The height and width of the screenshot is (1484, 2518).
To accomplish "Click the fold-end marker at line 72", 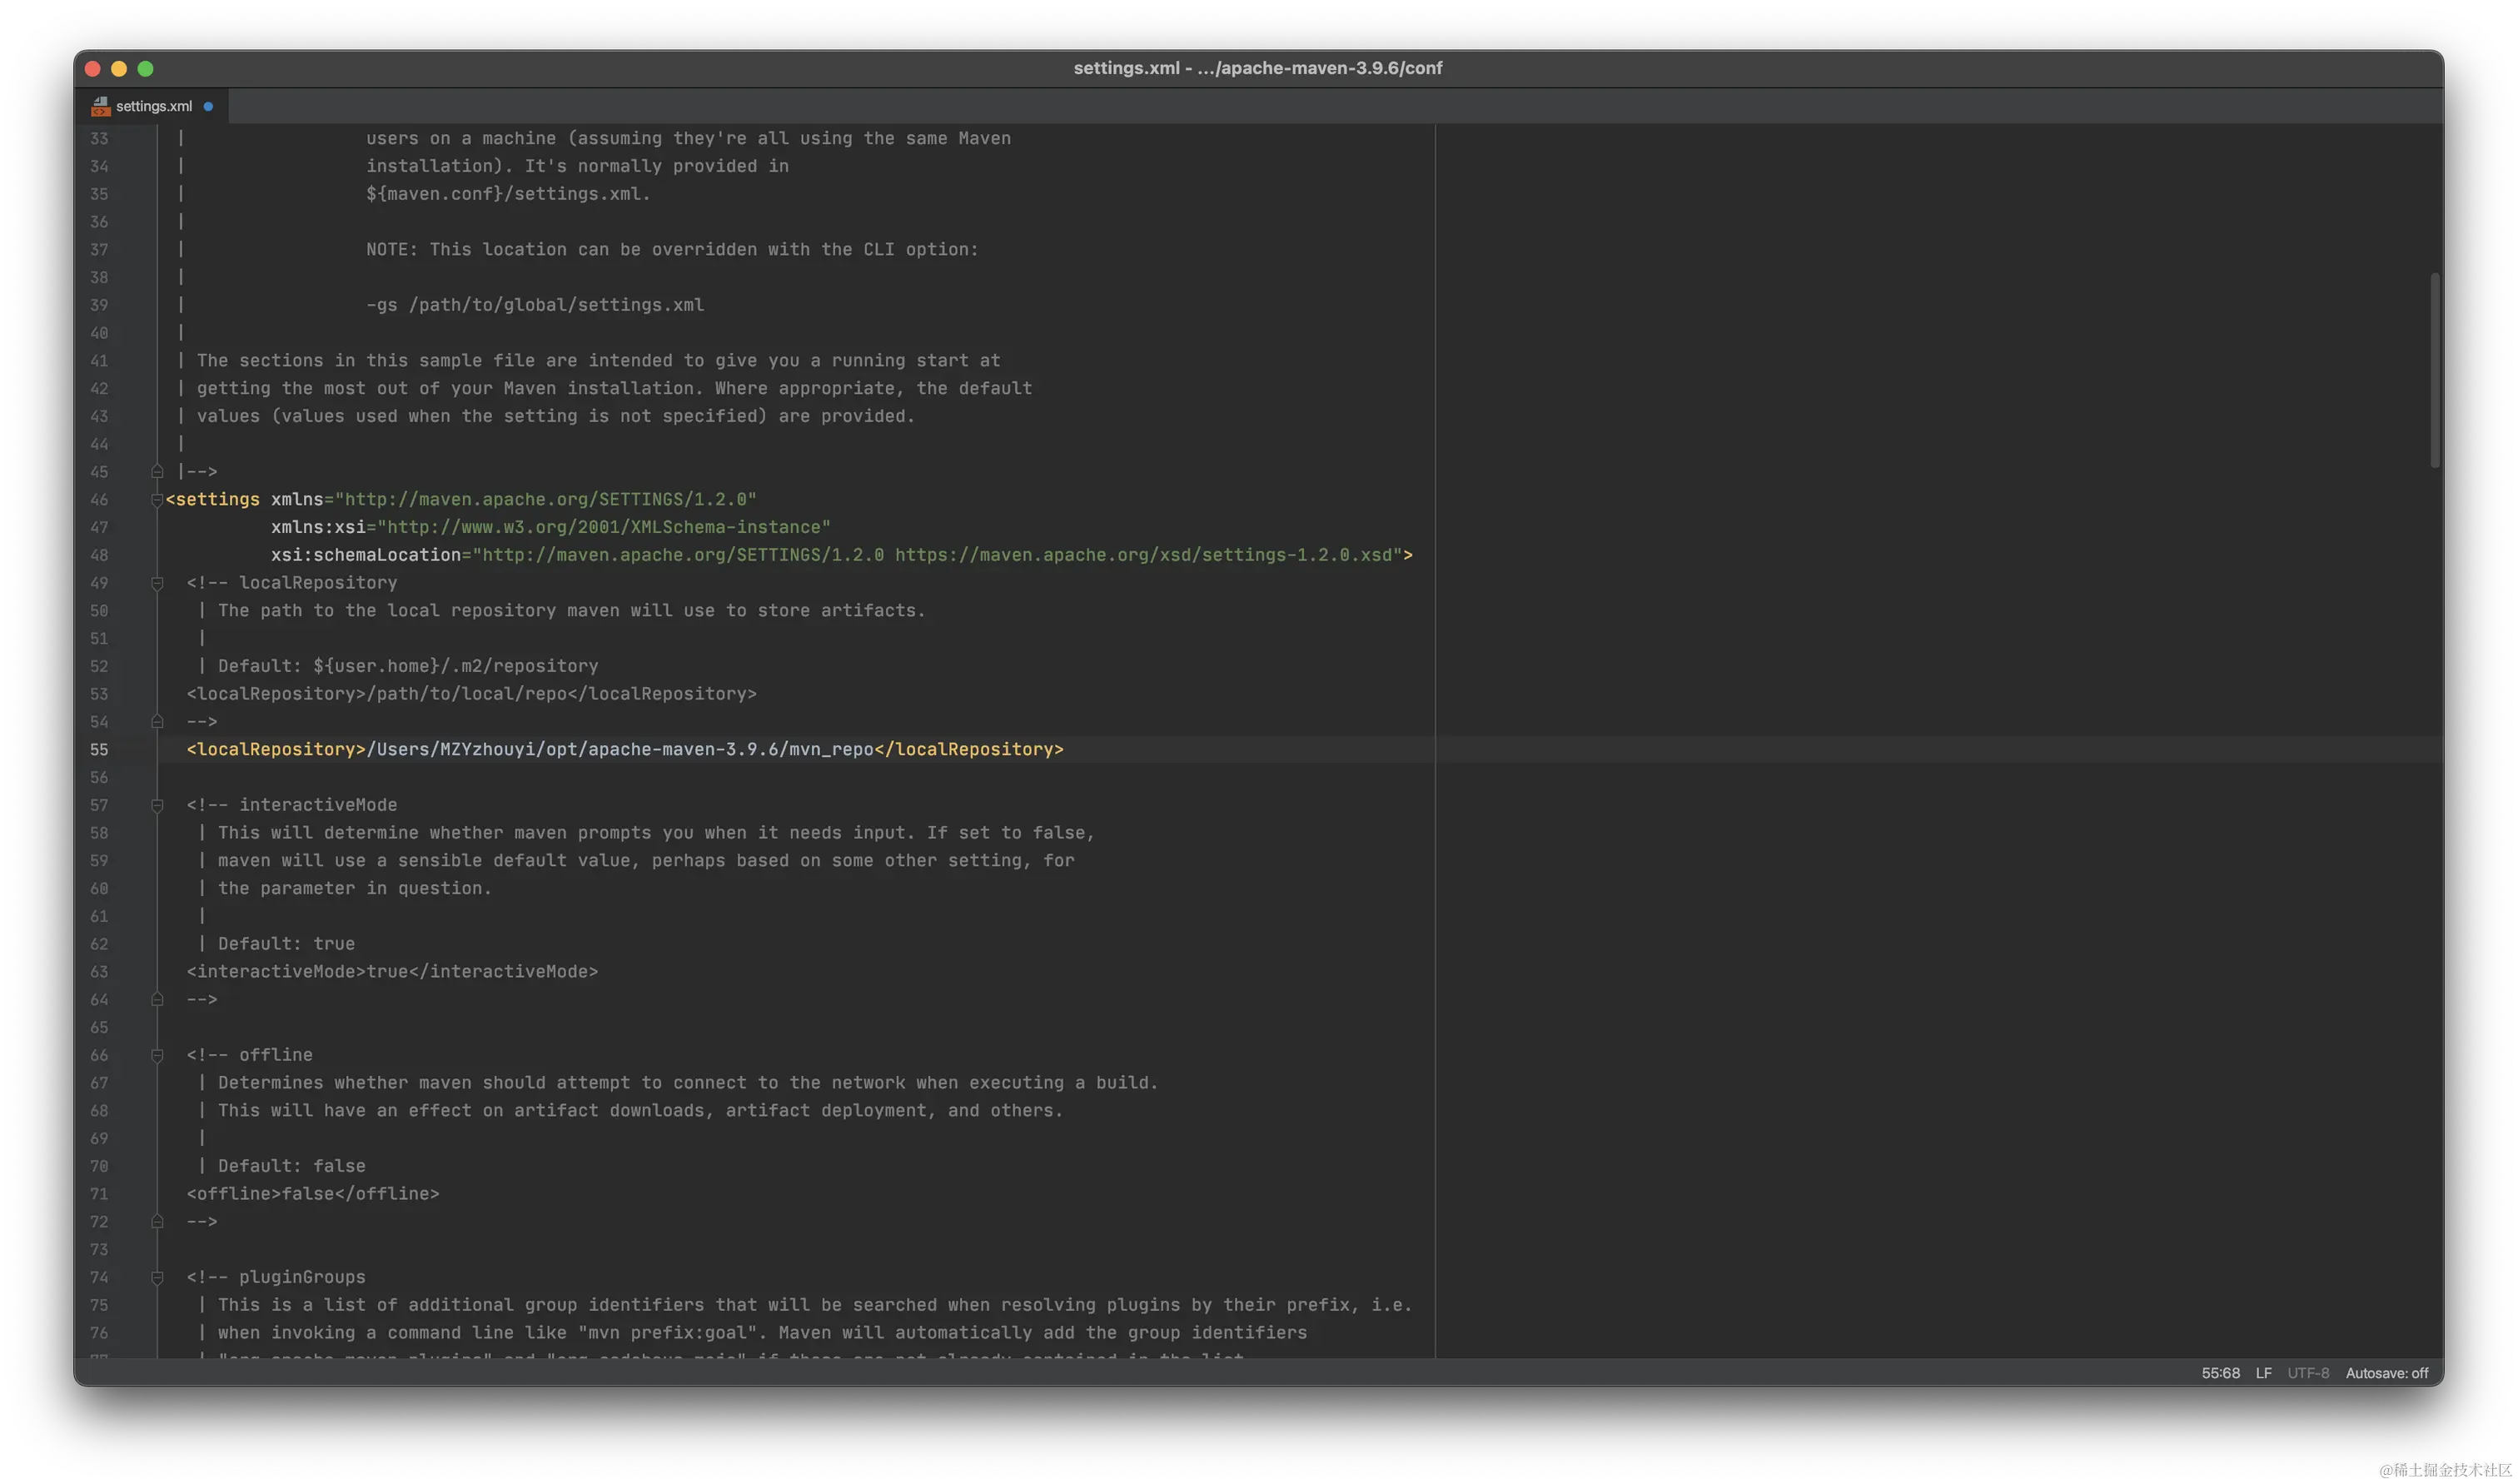I will click(x=157, y=1221).
